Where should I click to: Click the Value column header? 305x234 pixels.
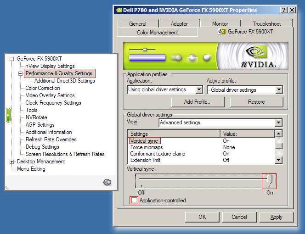tap(248, 134)
